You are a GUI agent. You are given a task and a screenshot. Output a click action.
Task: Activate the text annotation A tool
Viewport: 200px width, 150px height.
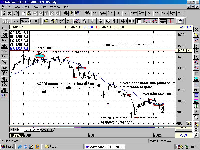pos(196,112)
